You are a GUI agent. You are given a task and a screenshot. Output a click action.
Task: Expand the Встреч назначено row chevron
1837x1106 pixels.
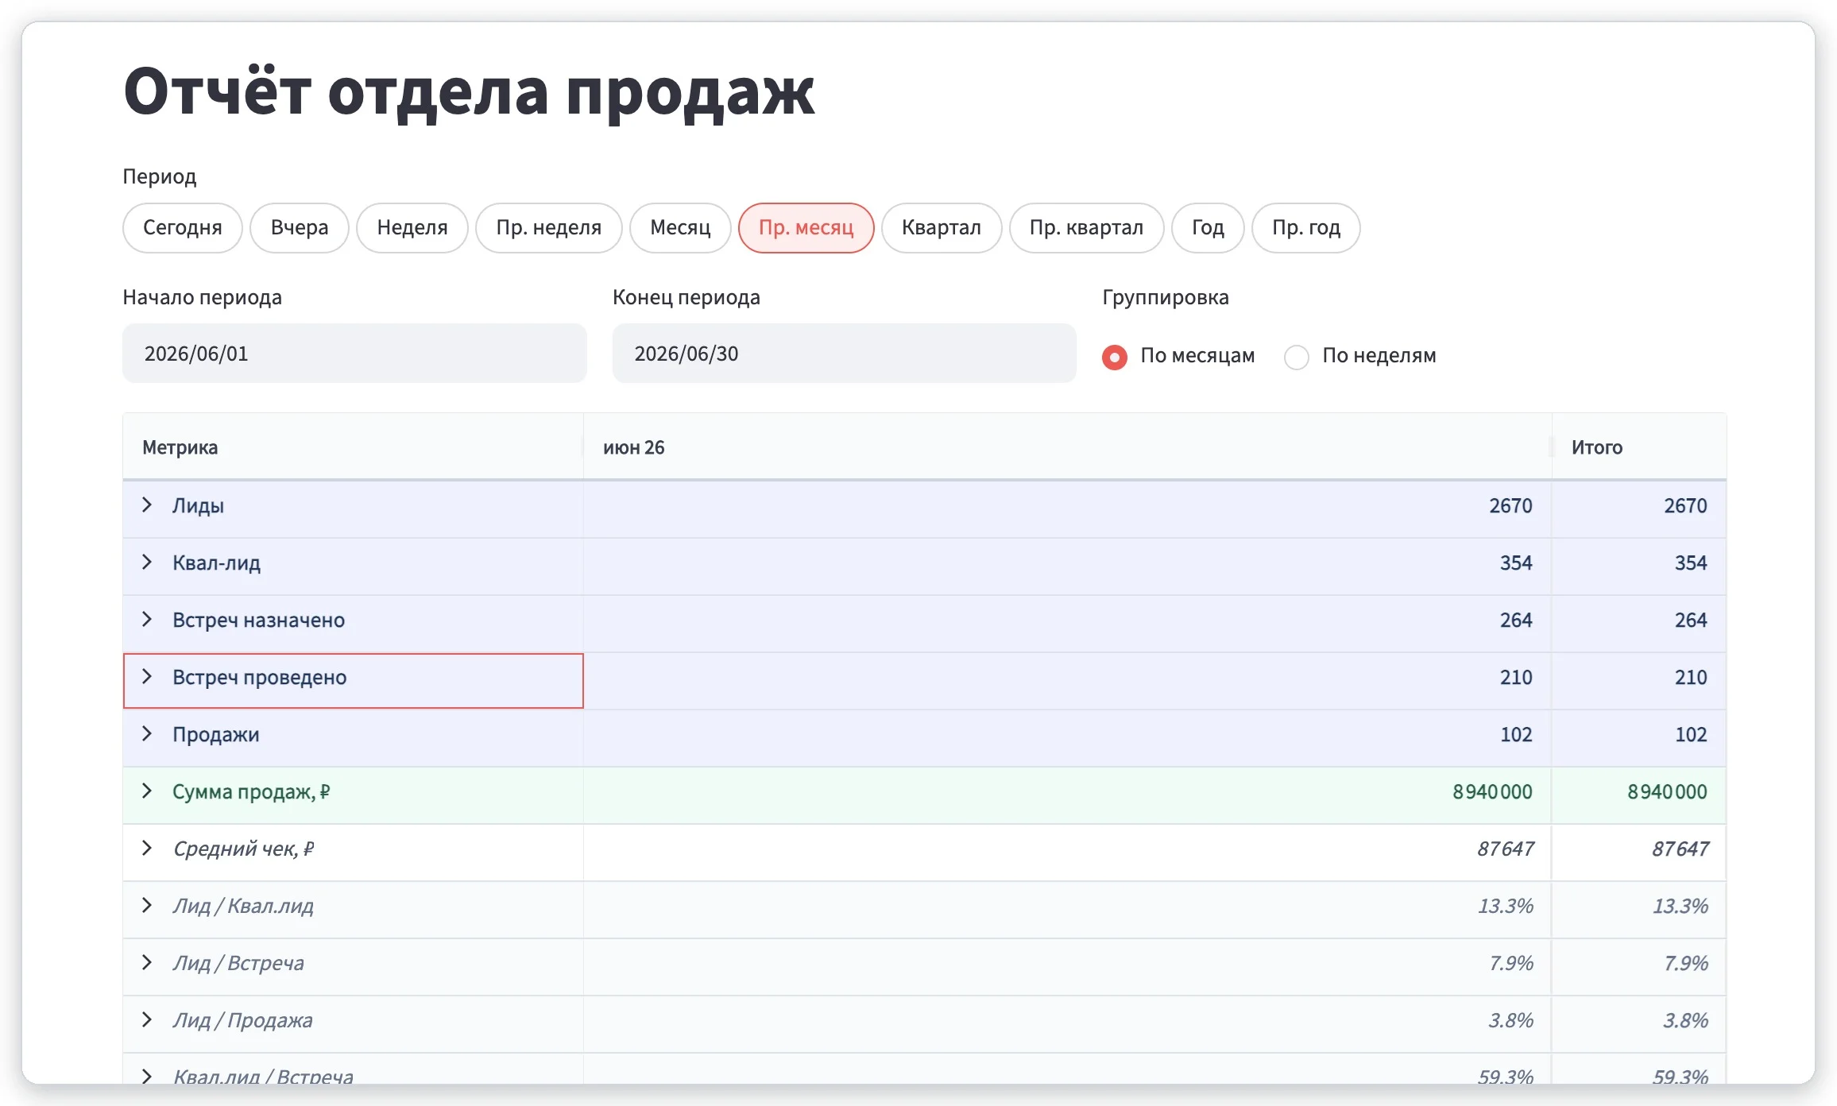(x=147, y=620)
